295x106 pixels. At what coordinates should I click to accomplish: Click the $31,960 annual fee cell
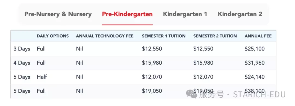click(x=255, y=63)
